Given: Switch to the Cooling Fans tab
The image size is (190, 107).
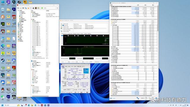Looking at the screenshot, I should pyautogui.click(x=70, y=34).
